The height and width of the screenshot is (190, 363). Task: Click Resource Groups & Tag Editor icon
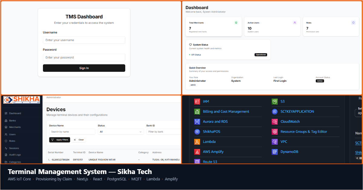tap(275, 132)
